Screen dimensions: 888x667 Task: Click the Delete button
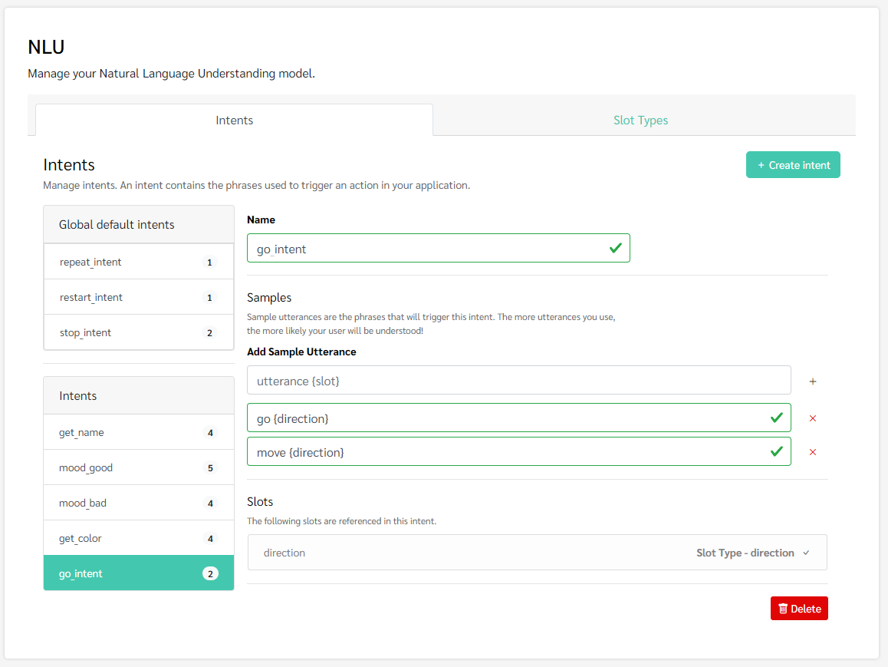799,608
